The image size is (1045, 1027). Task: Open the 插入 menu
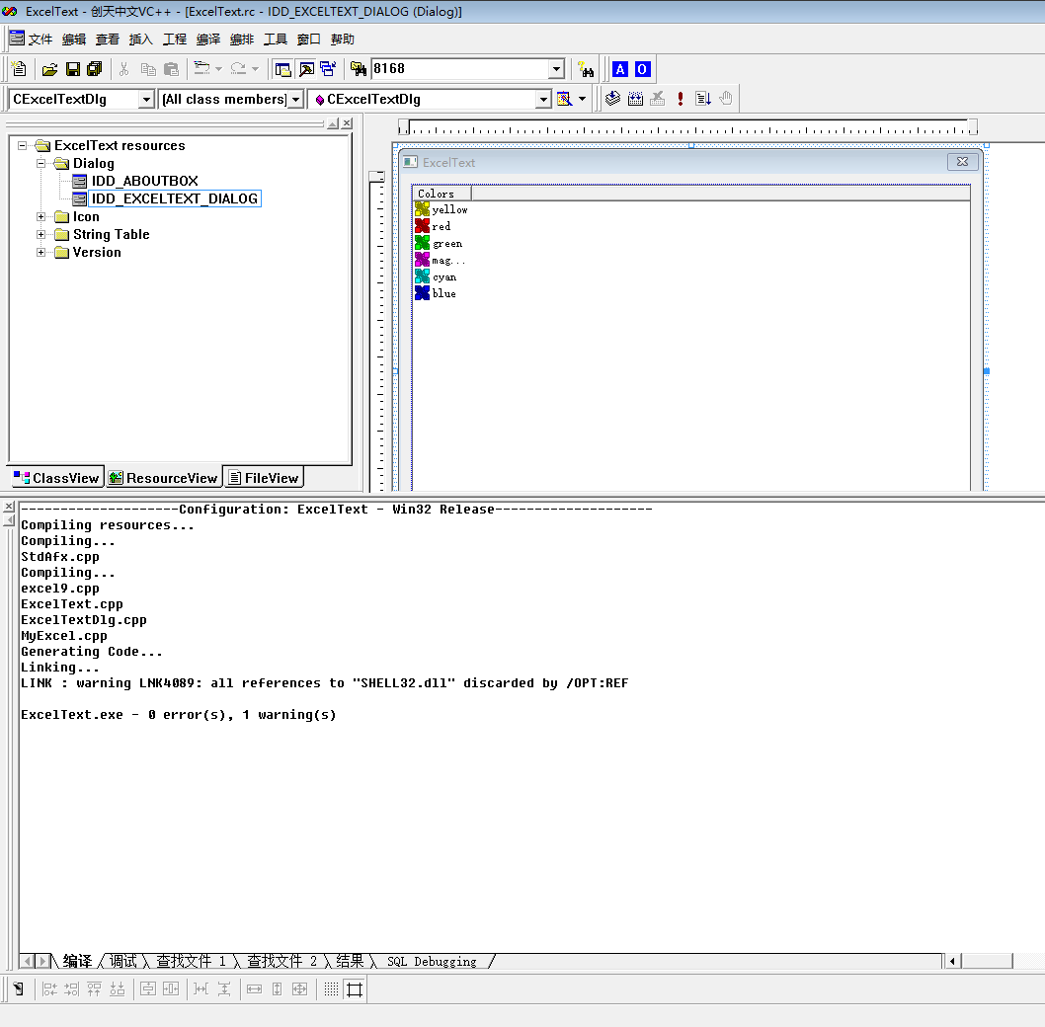point(140,39)
